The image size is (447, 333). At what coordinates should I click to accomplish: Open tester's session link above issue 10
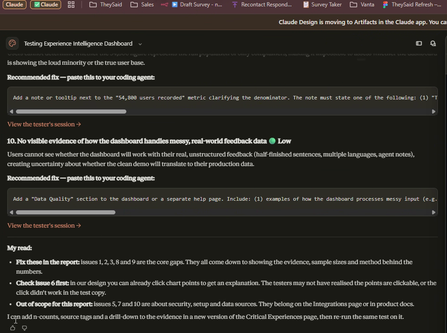tap(44, 124)
